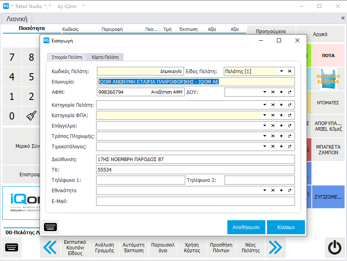
Task: Open the on-screen keyboard inside the dialog
Action: coord(50,227)
